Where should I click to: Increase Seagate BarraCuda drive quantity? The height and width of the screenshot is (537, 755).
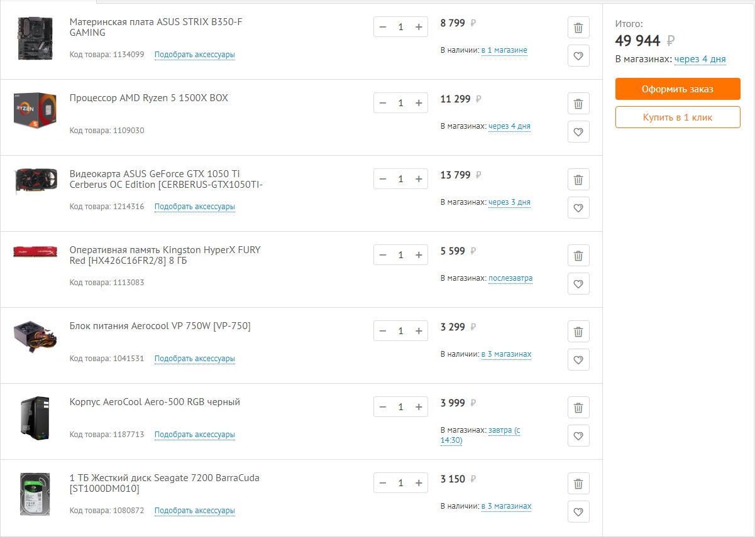click(x=419, y=483)
